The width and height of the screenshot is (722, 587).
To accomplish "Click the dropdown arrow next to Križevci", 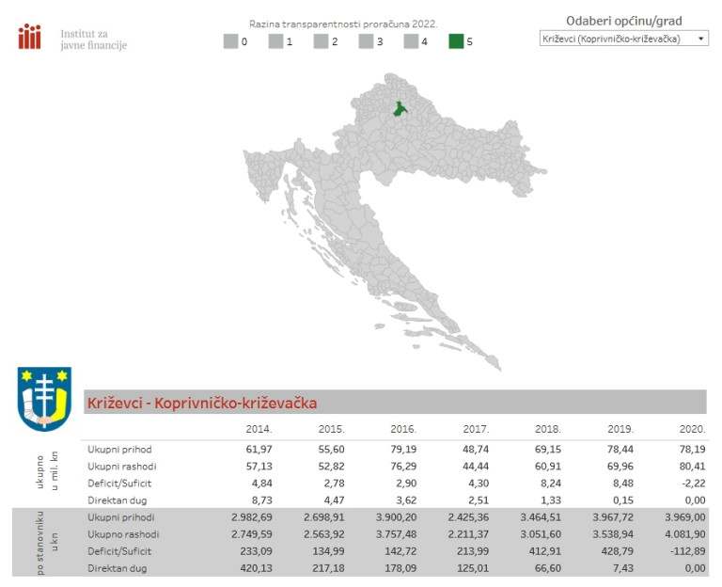I will (700, 39).
